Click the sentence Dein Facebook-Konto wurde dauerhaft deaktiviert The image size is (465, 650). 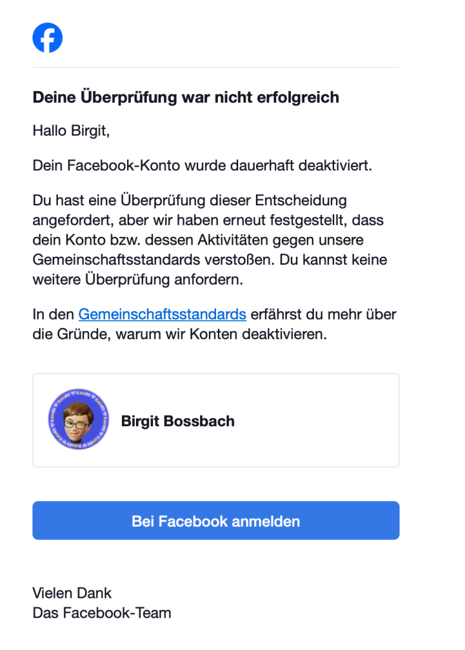(201, 166)
